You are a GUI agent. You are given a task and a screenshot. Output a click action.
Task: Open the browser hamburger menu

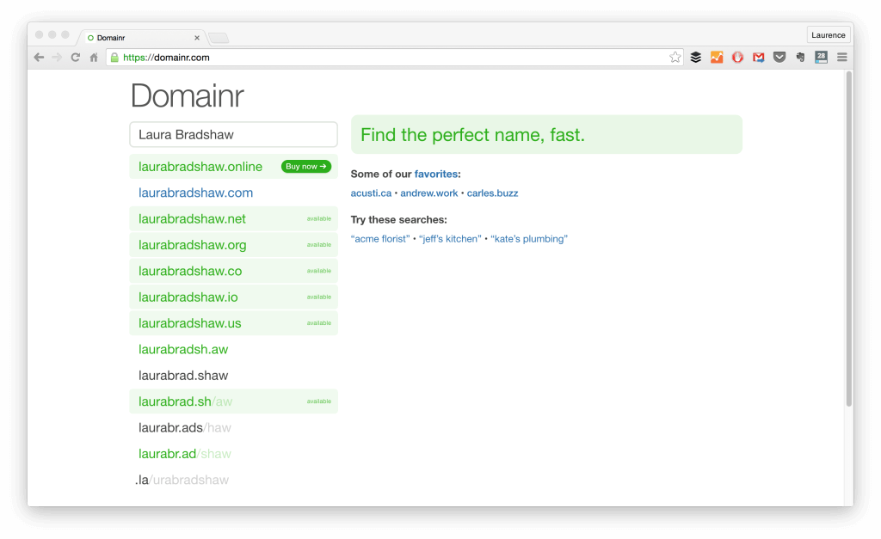pyautogui.click(x=841, y=57)
